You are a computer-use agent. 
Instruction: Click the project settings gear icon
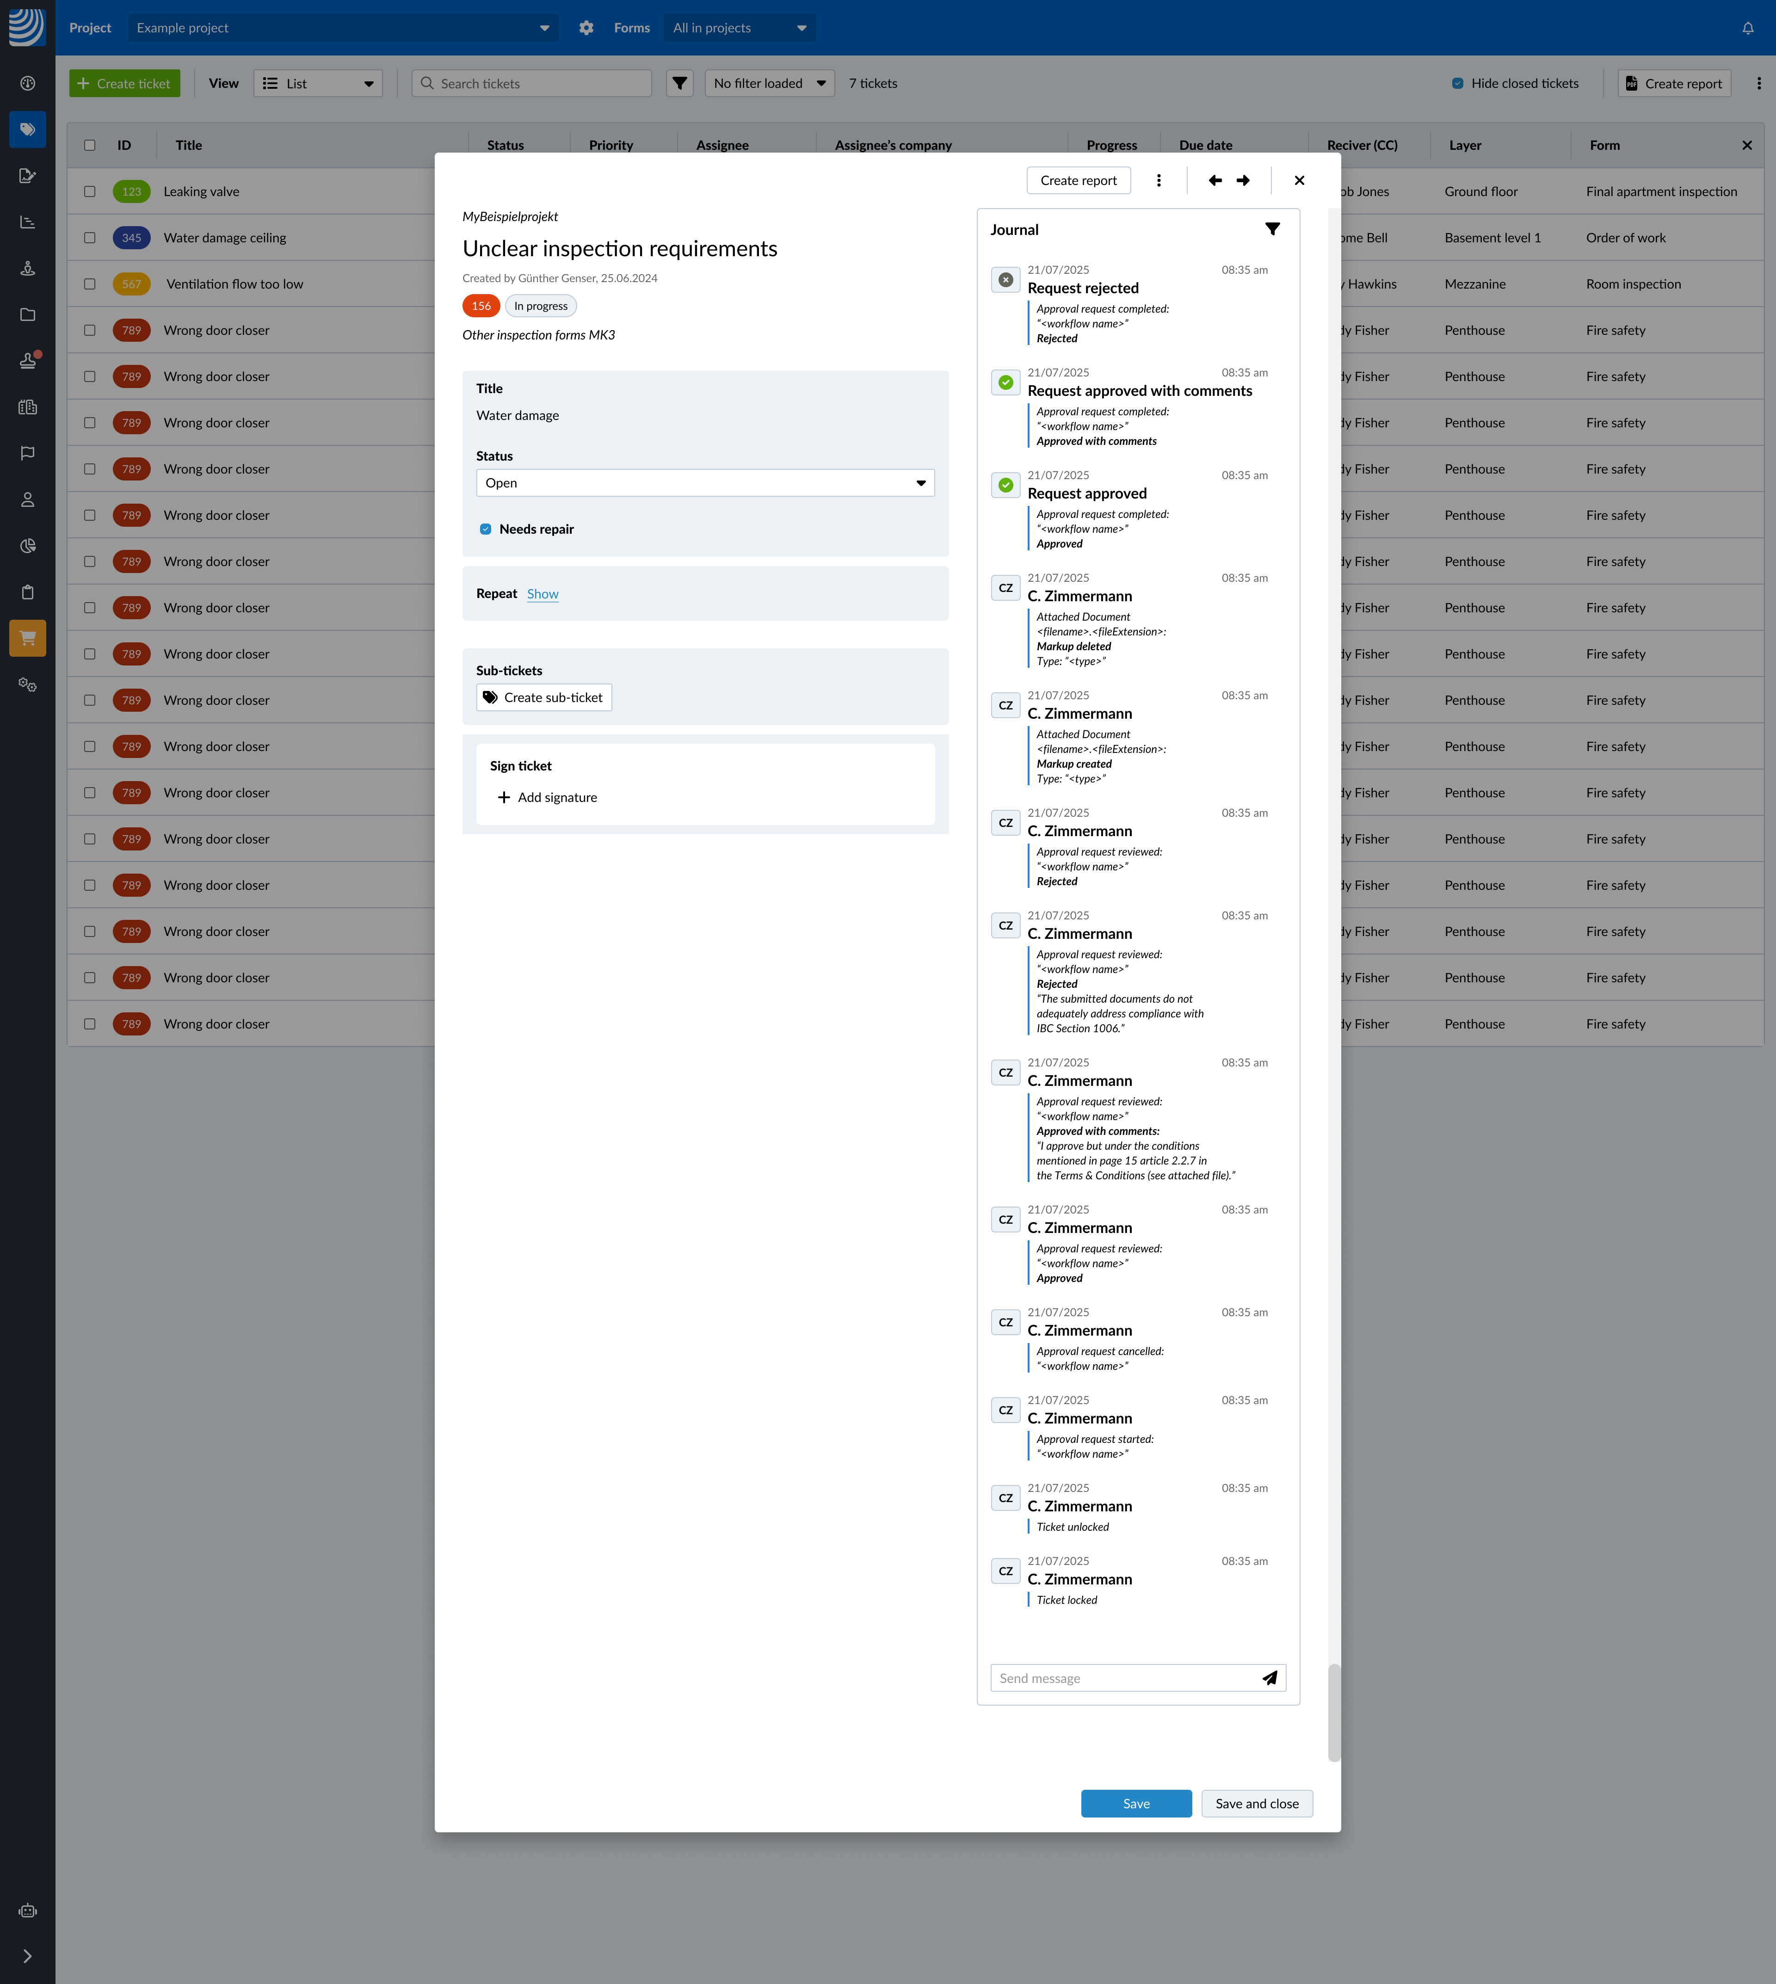586,28
